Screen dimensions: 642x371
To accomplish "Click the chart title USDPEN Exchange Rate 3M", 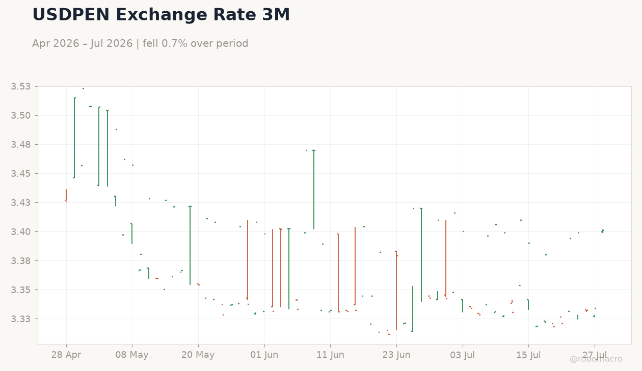I will pyautogui.click(x=161, y=15).
